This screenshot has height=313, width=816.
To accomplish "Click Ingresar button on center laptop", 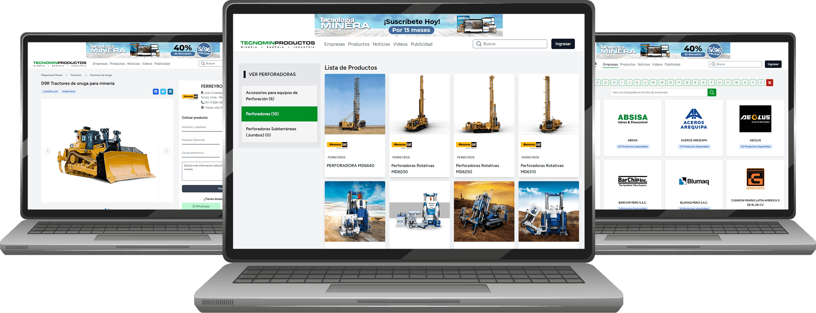I will 563,44.
